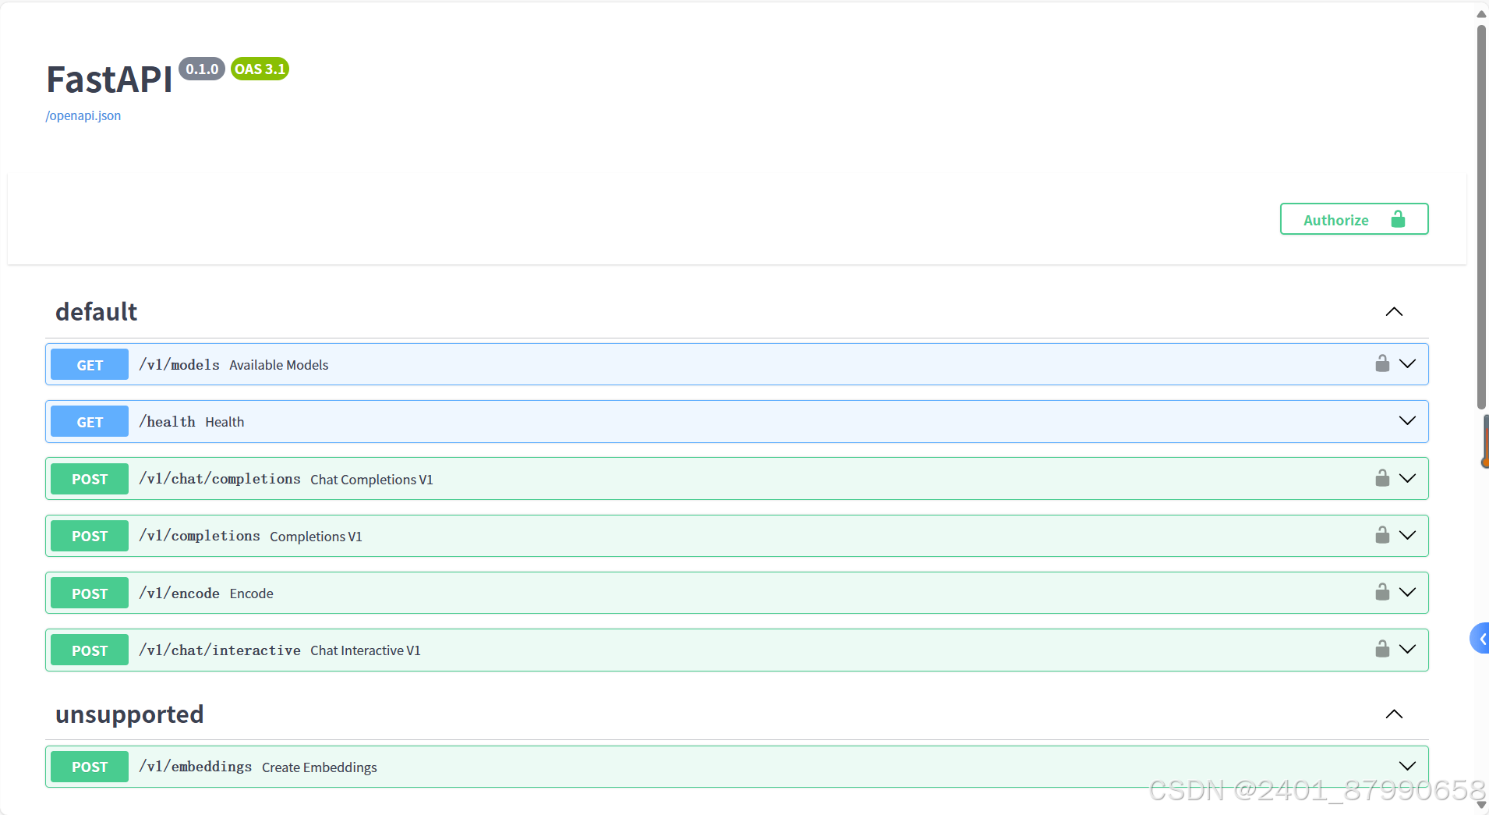Click the vertical scrollbar thumb
This screenshot has height=815, width=1489.
1481,217
